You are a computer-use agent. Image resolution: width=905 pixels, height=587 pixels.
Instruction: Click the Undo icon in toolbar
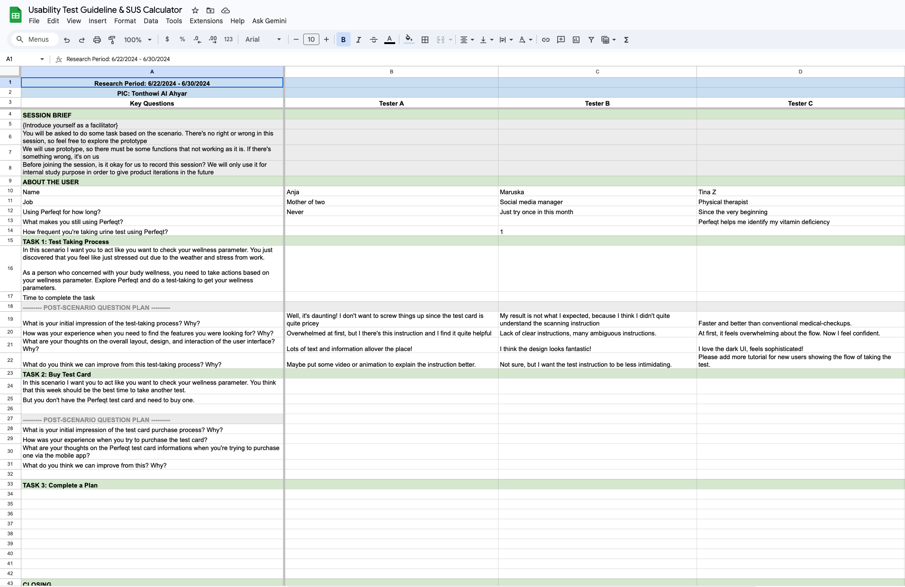67,40
